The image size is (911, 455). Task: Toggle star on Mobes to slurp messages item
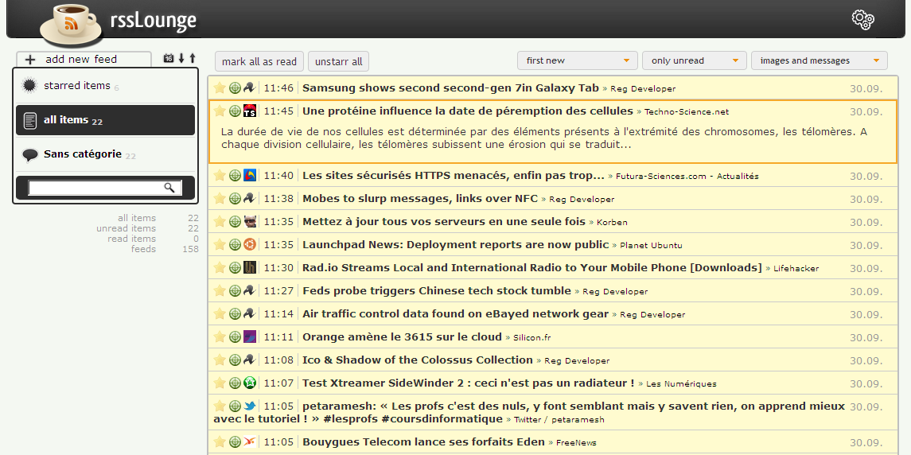pos(220,198)
